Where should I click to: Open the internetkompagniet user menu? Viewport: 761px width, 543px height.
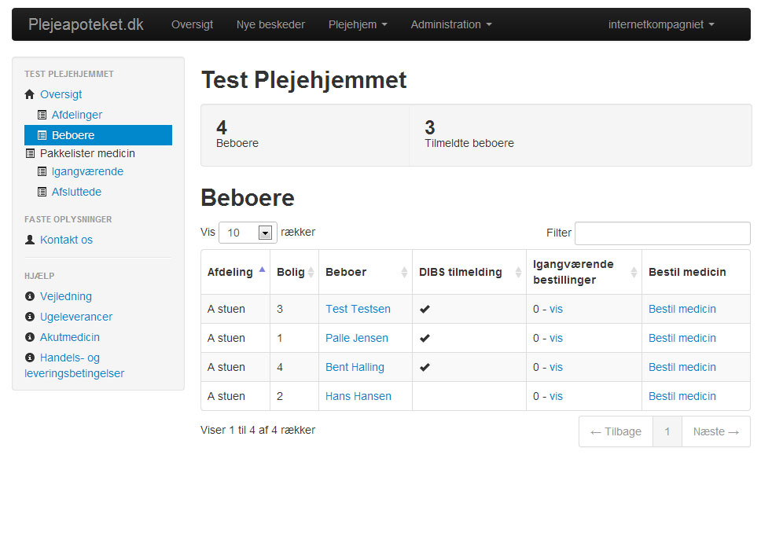click(661, 24)
